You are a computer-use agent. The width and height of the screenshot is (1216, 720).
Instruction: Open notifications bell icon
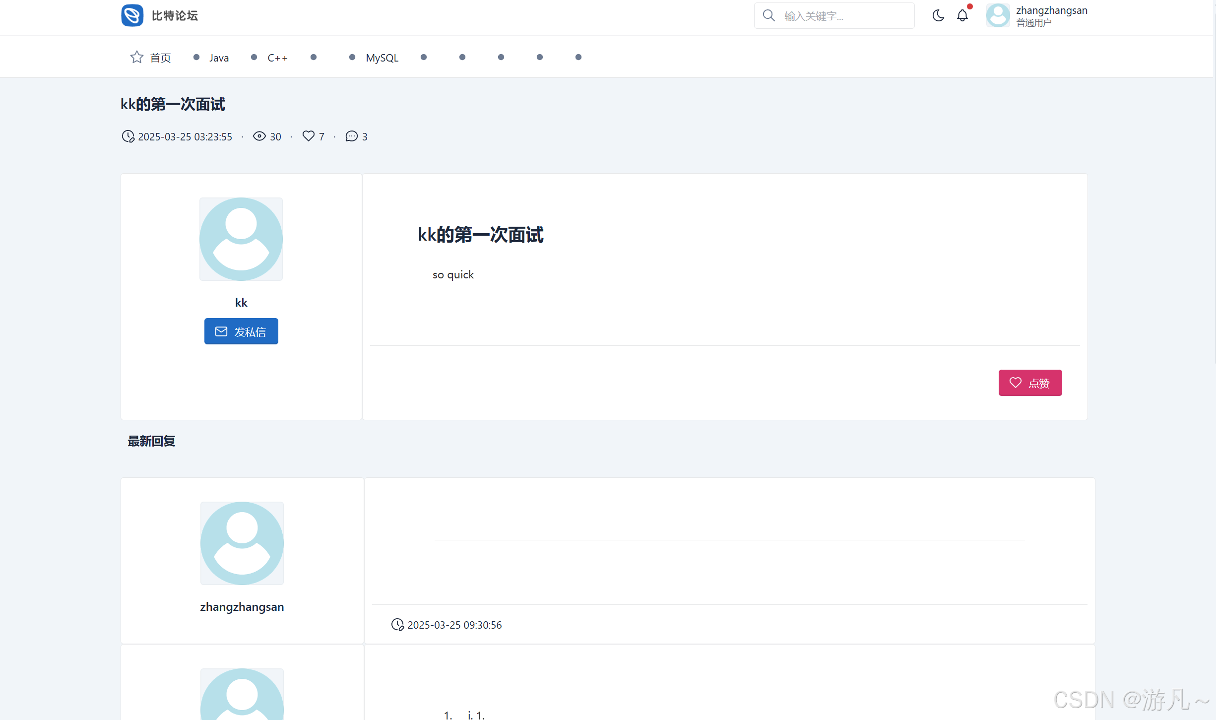pos(962,15)
